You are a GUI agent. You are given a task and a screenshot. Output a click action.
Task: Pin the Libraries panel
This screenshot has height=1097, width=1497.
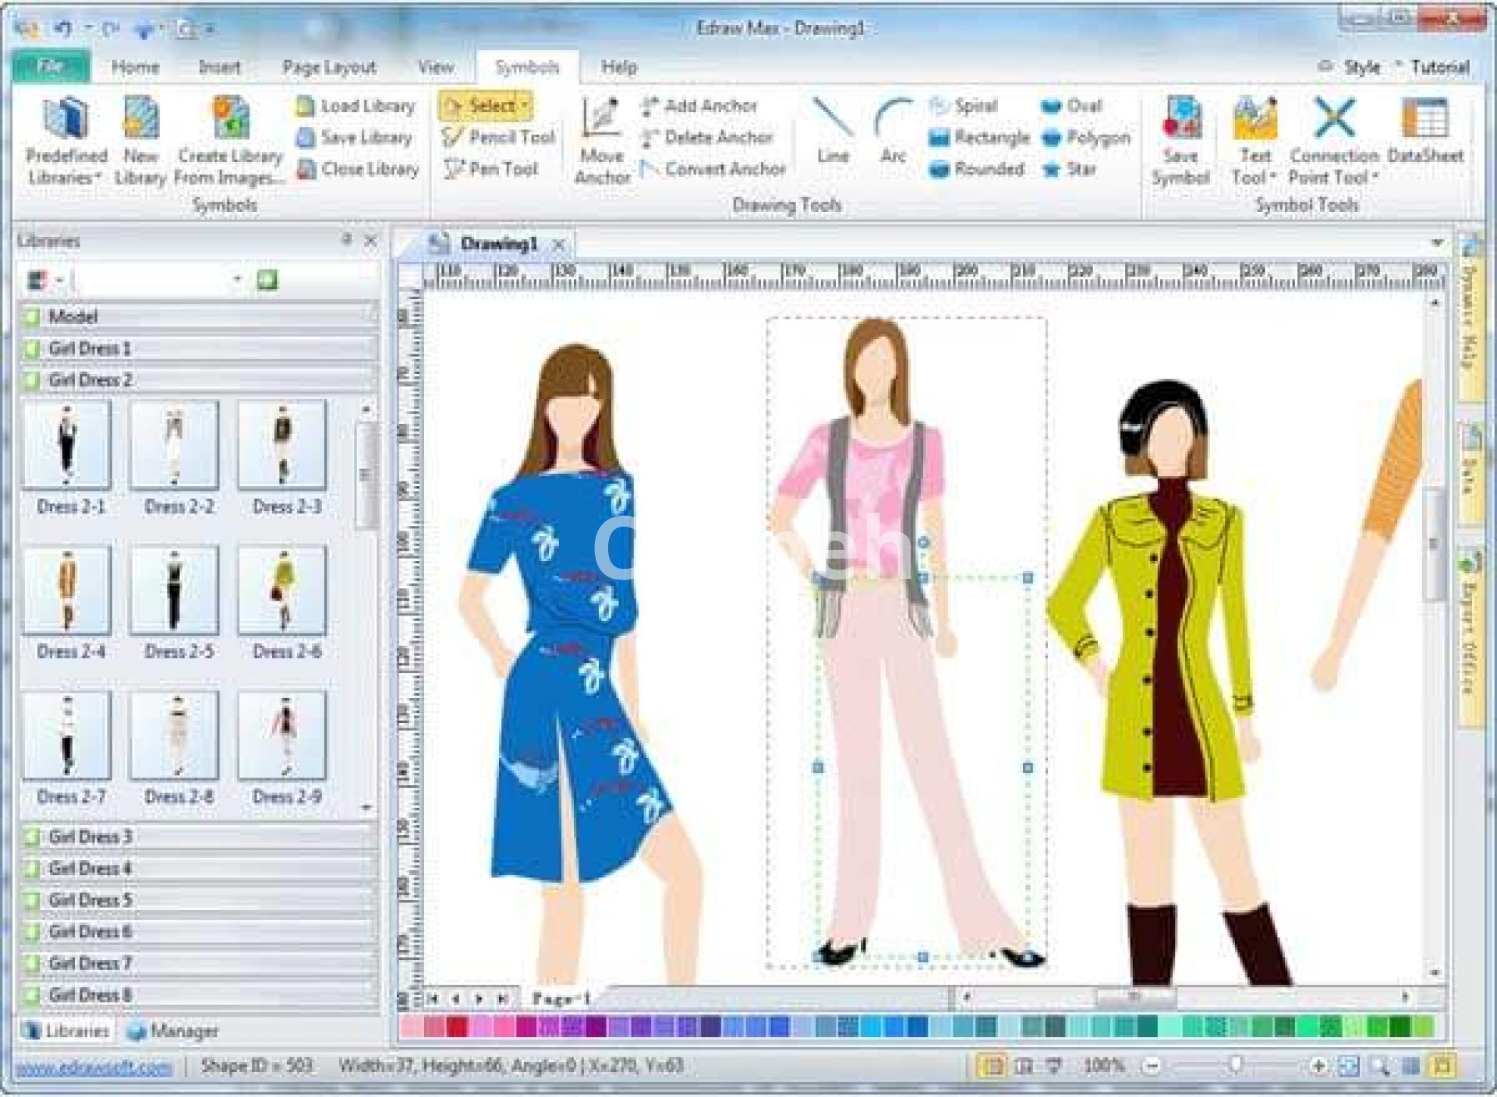(x=347, y=240)
